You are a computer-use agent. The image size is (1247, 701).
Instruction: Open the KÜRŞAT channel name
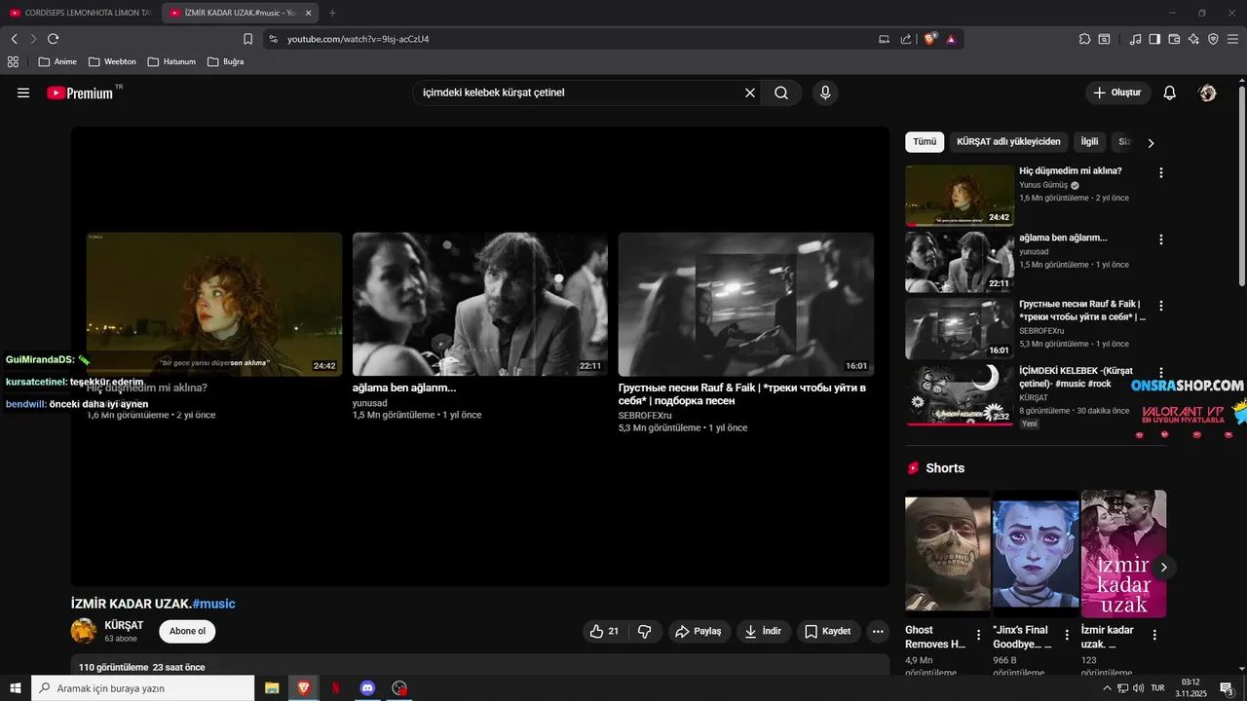pyautogui.click(x=124, y=625)
